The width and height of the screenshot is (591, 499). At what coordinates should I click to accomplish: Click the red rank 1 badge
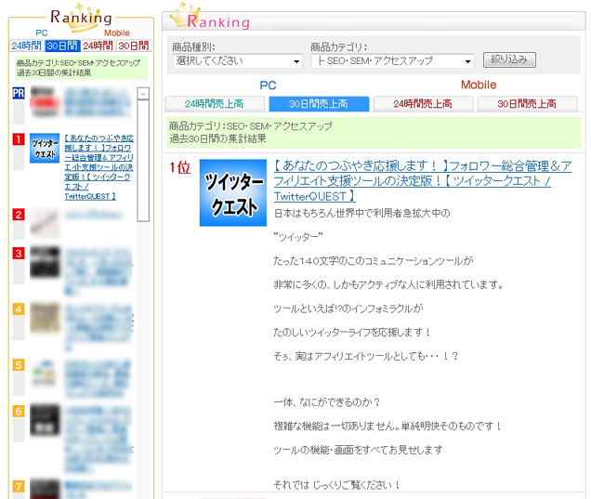click(x=19, y=139)
